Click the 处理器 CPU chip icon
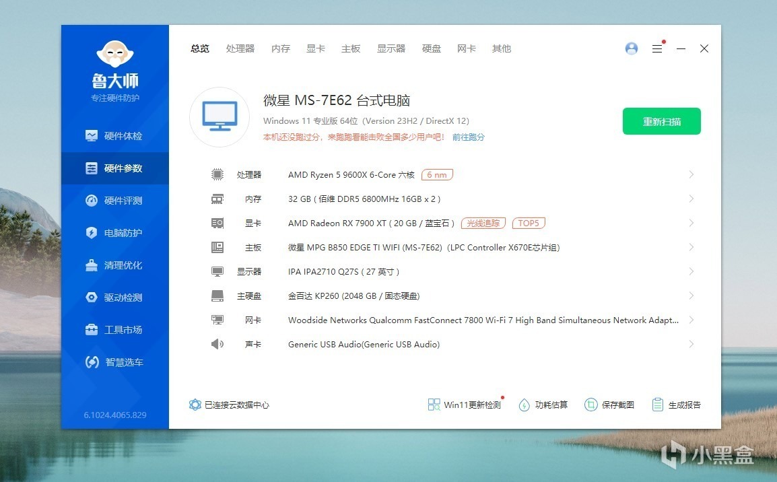 pyautogui.click(x=217, y=174)
